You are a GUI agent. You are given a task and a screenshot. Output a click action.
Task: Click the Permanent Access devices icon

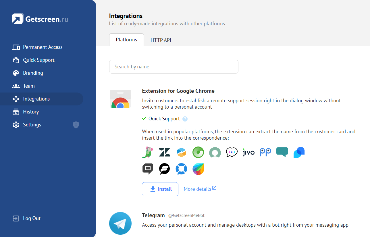pyautogui.click(x=16, y=47)
